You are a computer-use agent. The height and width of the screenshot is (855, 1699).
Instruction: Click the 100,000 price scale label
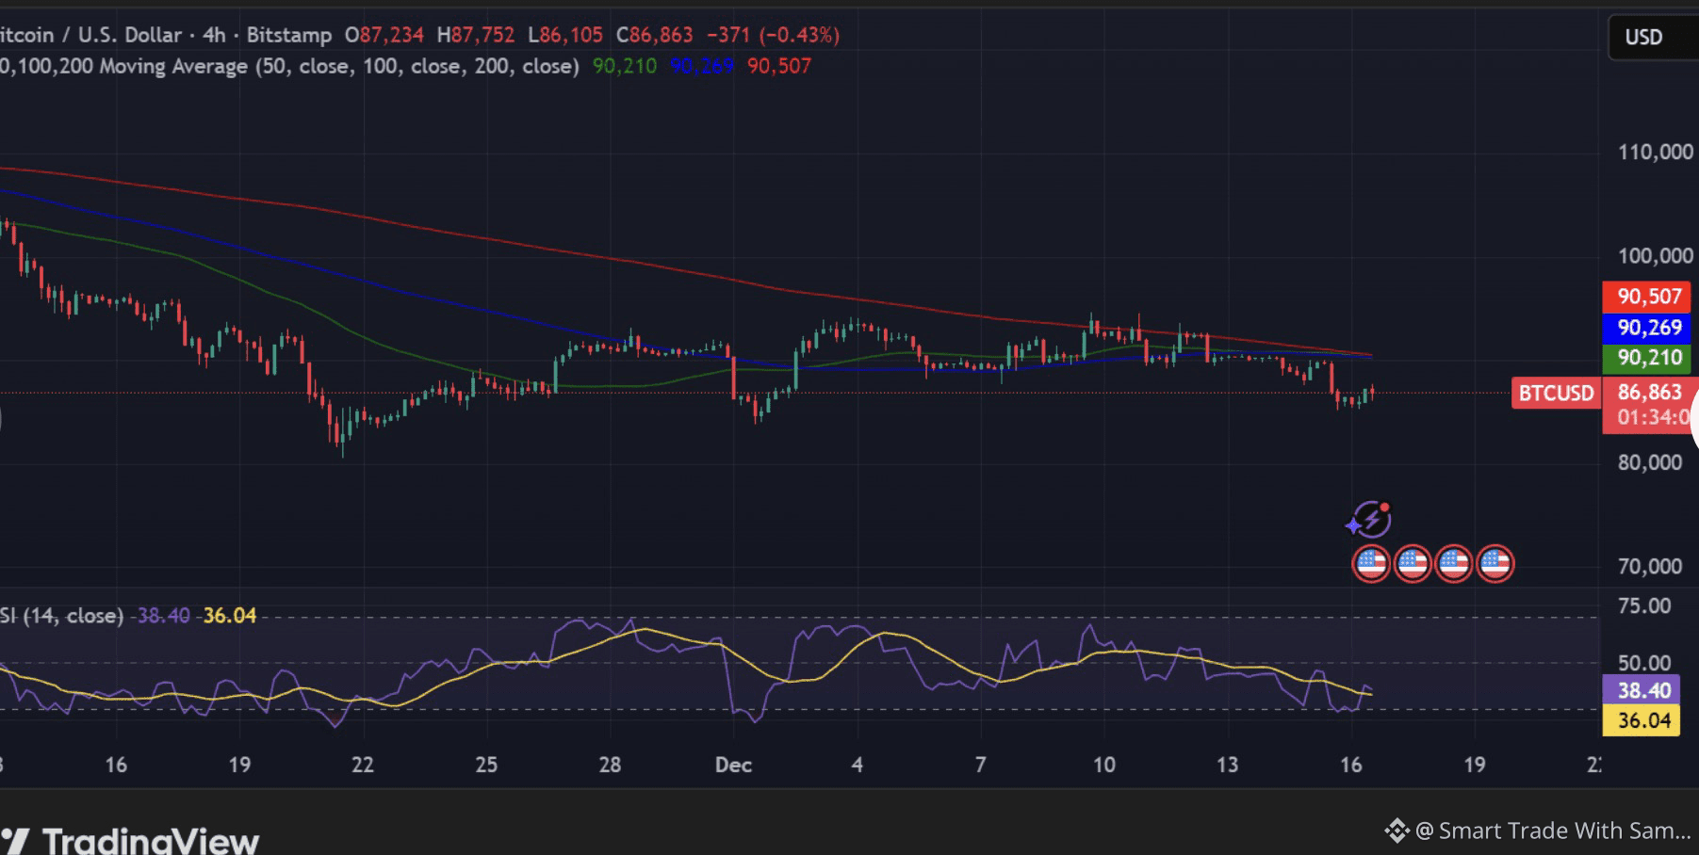(1656, 255)
